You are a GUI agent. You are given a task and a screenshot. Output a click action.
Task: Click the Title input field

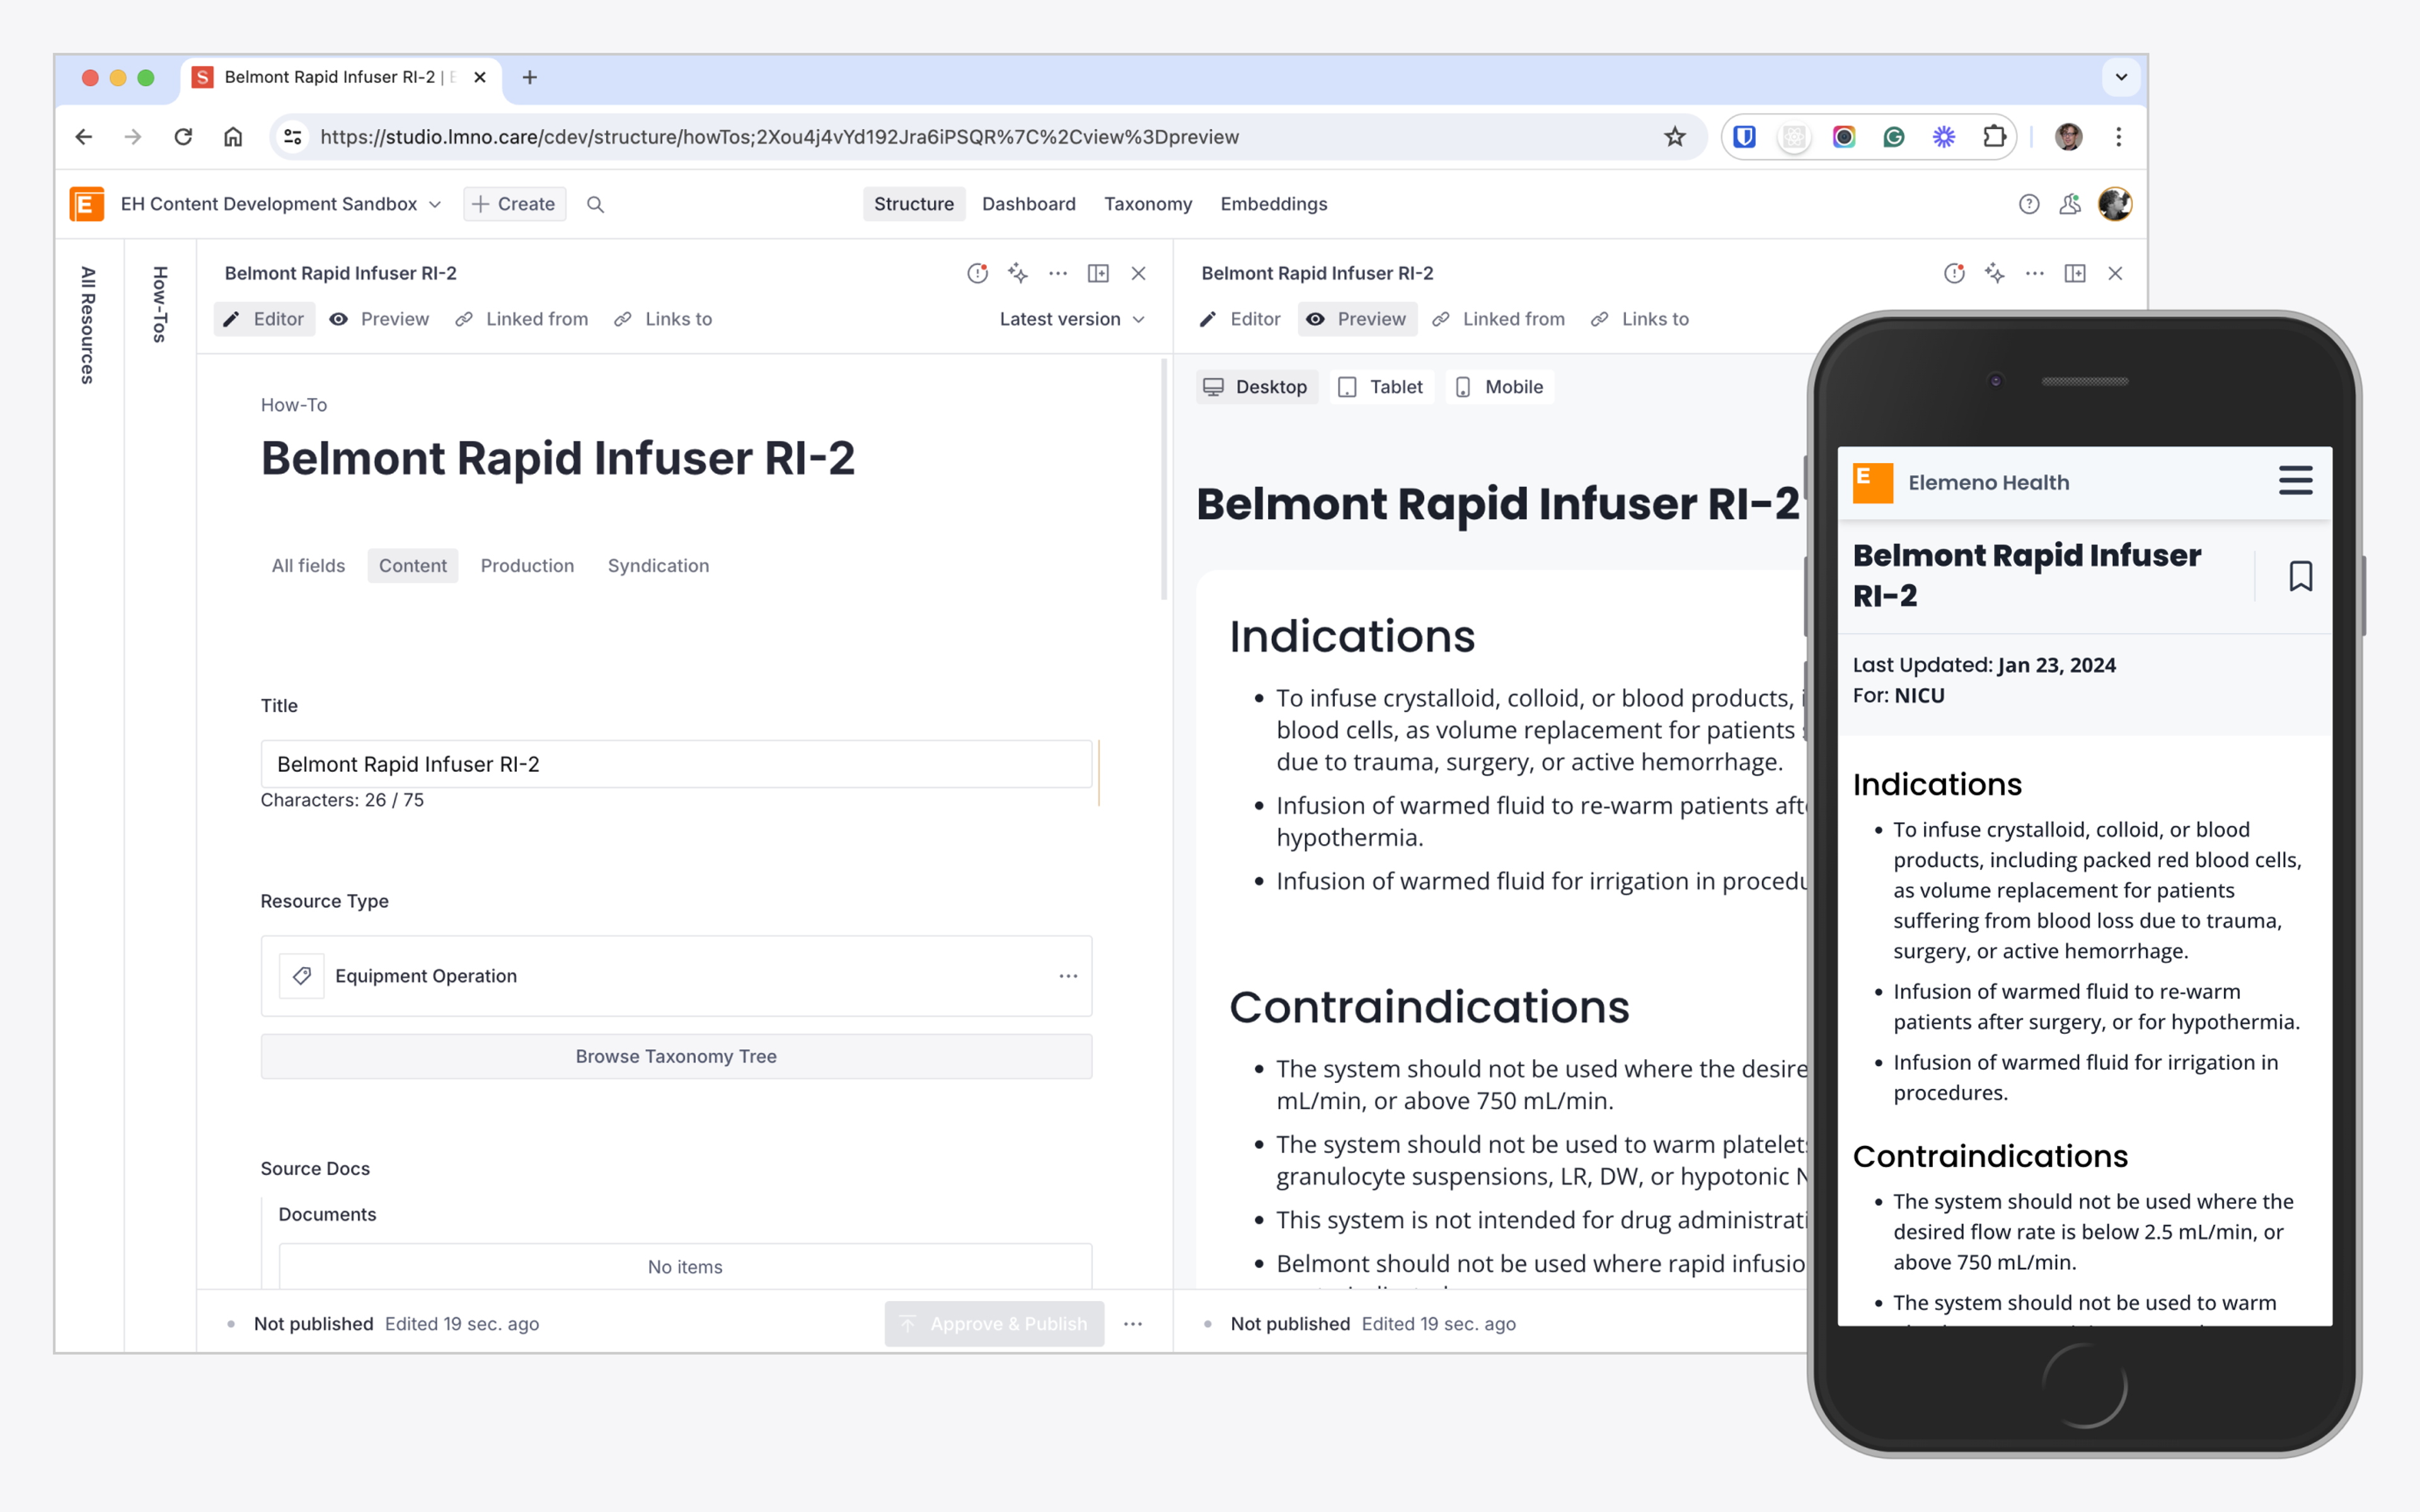(x=676, y=764)
